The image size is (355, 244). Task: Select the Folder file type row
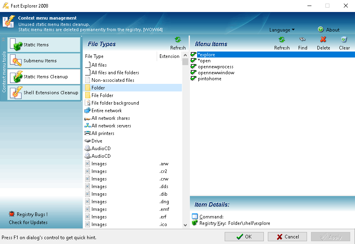[132, 88]
